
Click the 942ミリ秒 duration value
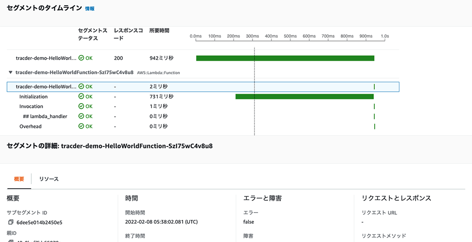161,58
